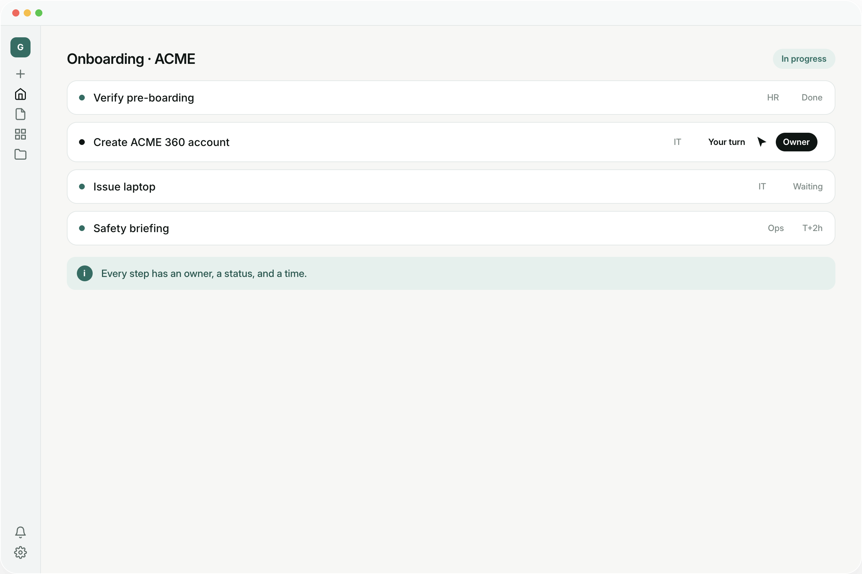The image size is (862, 574).
Task: Click the Done status on Verify pre-boarding
Action: pyautogui.click(x=812, y=98)
